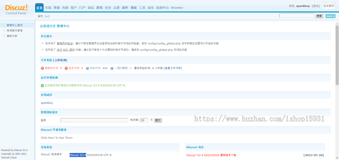
Task: Open the 运行 SQL 语句 link
Action: coord(66,50)
